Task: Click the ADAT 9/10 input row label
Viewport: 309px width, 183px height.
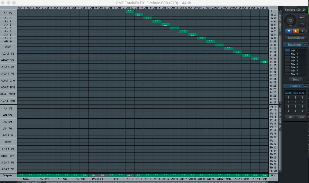Action: coord(8,81)
